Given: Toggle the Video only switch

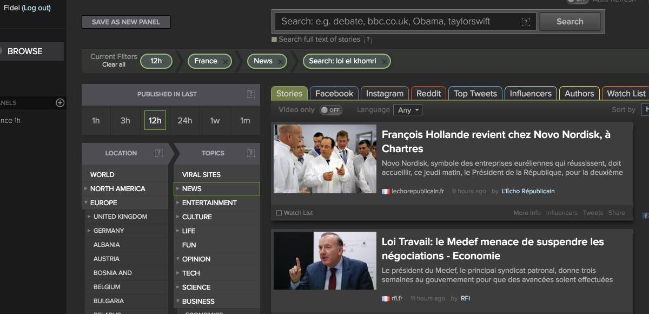Looking at the screenshot, I should click(x=331, y=110).
